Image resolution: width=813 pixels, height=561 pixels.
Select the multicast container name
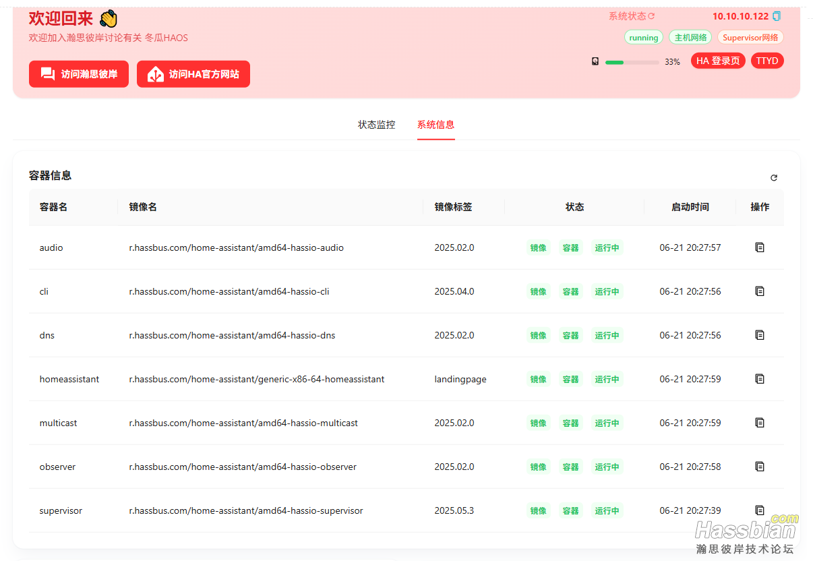[x=59, y=423]
